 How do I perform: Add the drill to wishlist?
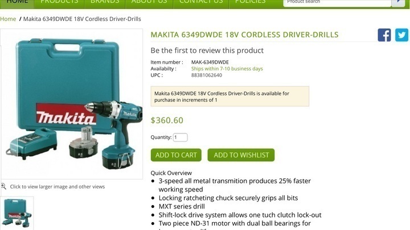[241, 155]
